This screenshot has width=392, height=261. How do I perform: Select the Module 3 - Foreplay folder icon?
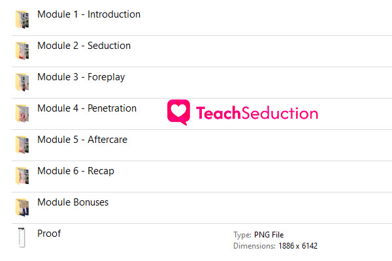(22, 82)
